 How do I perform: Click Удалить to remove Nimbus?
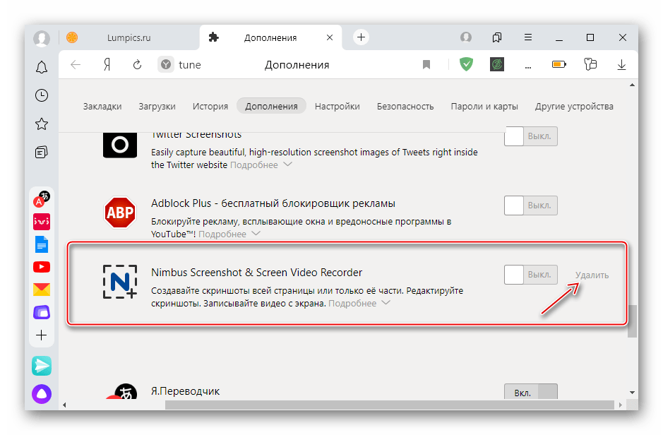(592, 275)
